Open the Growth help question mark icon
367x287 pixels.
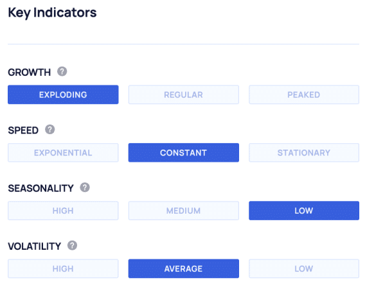tap(62, 71)
